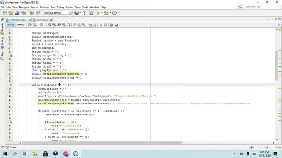Open the editor document list dropdown arrow
This screenshot has height=158, width=282.
(276, 19)
